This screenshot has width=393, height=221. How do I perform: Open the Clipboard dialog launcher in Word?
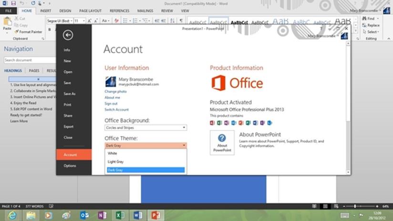click(x=43, y=39)
